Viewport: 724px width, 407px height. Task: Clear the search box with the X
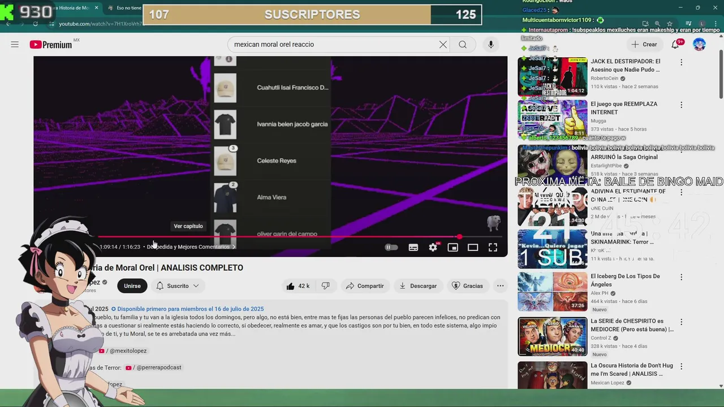click(x=443, y=45)
